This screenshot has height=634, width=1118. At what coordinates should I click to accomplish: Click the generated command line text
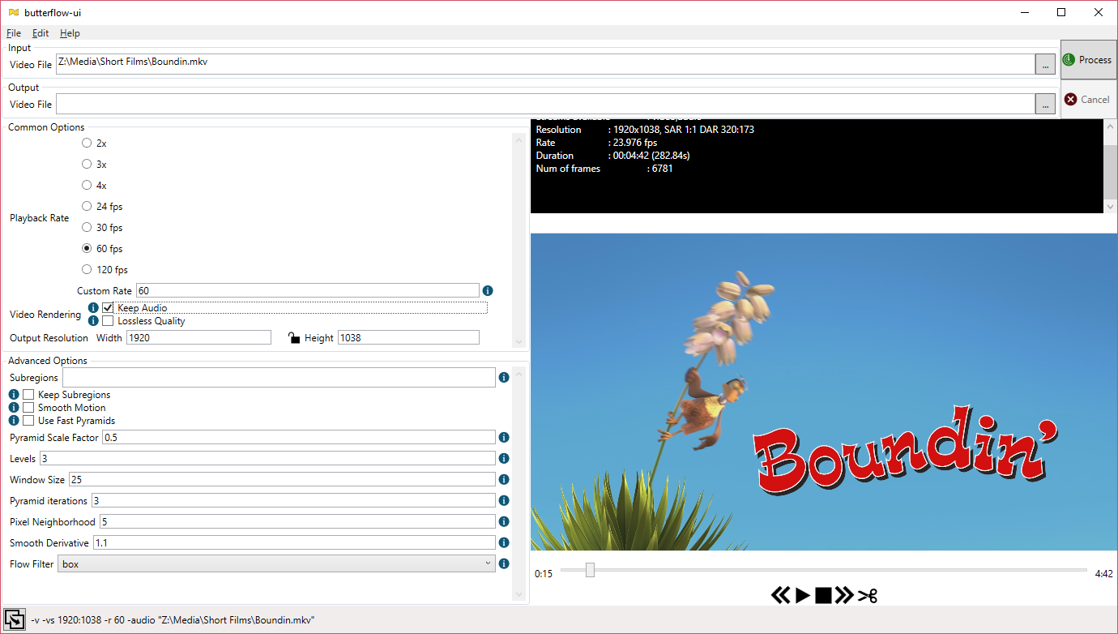click(x=173, y=620)
